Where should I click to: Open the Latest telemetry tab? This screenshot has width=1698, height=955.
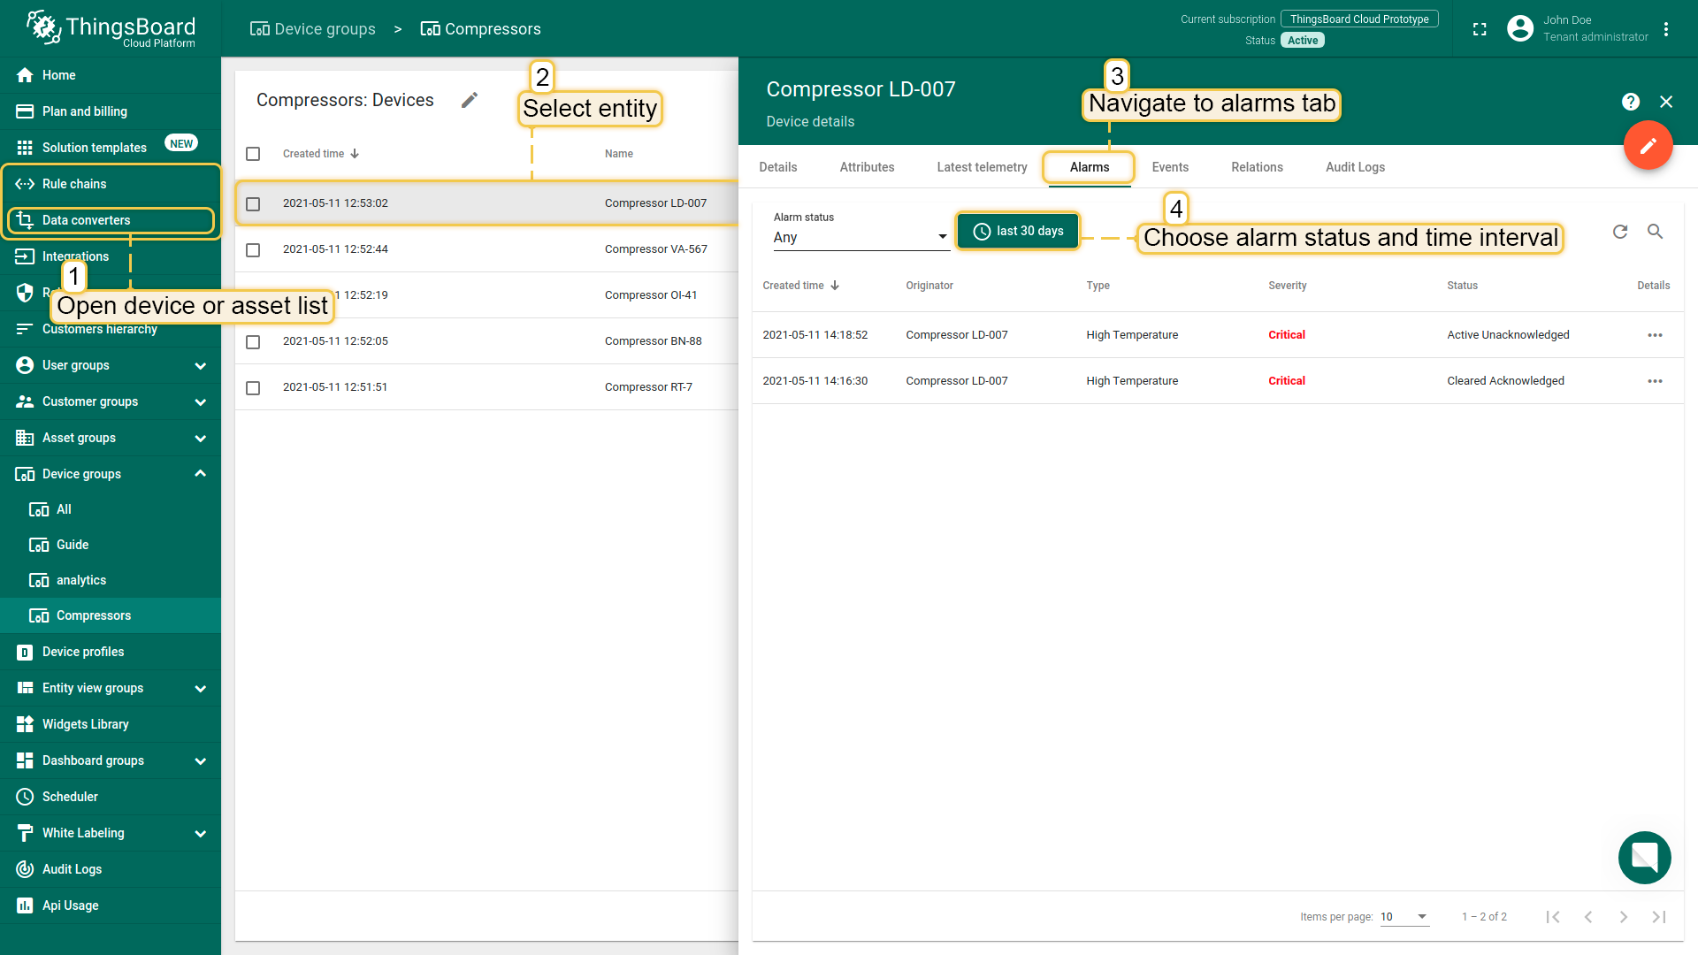(x=982, y=167)
